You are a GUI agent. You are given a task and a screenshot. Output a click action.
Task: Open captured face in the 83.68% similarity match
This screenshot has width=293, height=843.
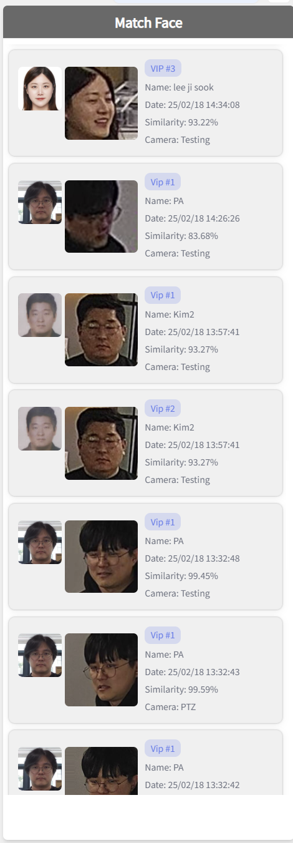tap(101, 217)
